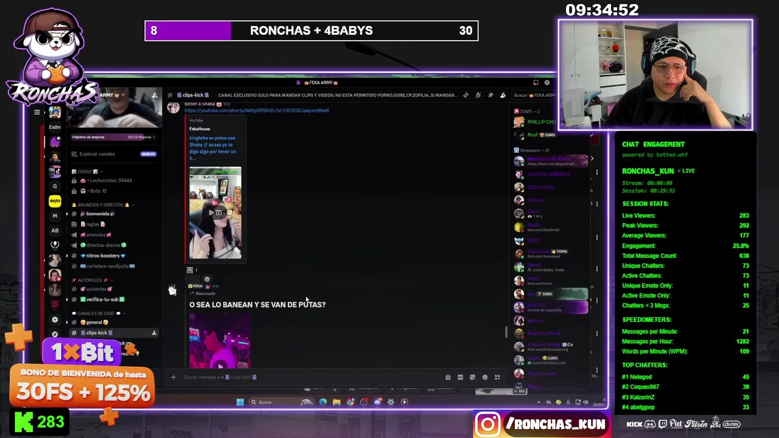Click the add reaction smiley icon
Screen dimensions: 779x438
tap(207, 279)
